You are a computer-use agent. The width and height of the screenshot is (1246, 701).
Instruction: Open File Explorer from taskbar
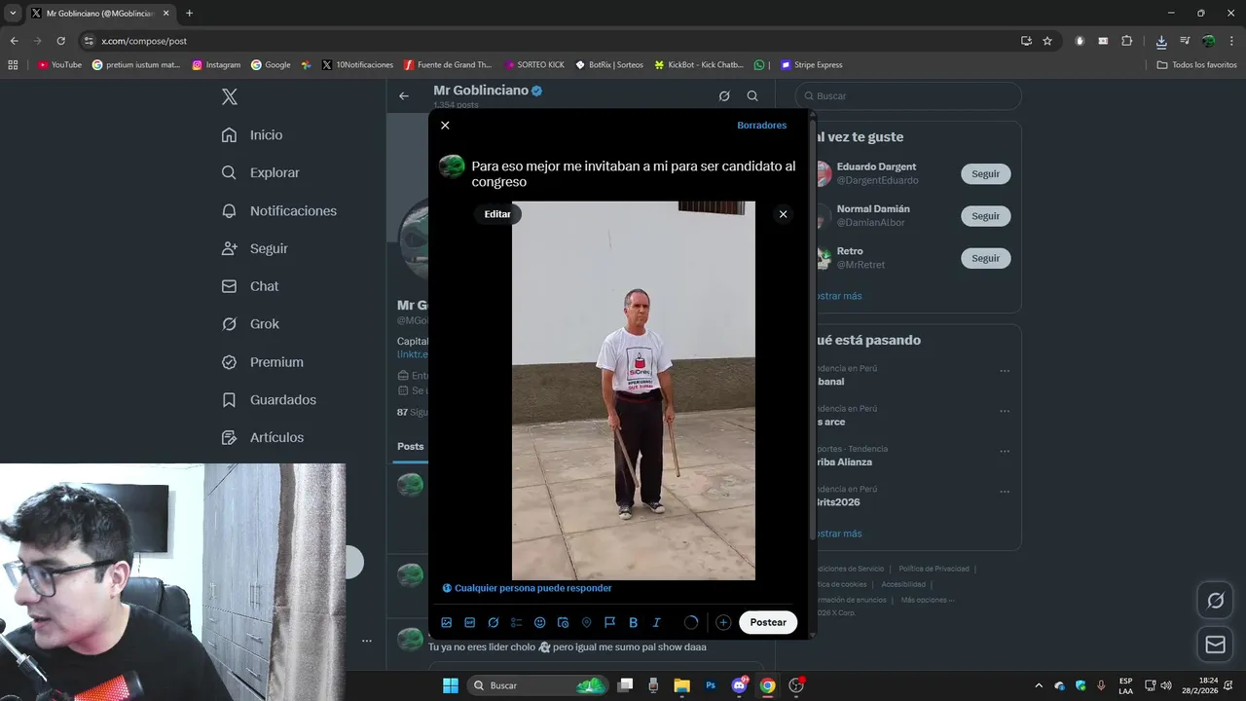tap(681, 685)
